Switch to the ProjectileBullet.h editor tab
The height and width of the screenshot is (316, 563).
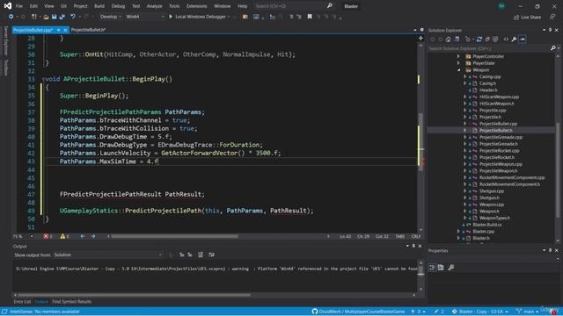click(x=88, y=30)
